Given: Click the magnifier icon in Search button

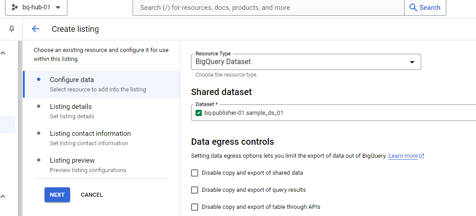Looking at the screenshot, I should pyautogui.click(x=414, y=8).
